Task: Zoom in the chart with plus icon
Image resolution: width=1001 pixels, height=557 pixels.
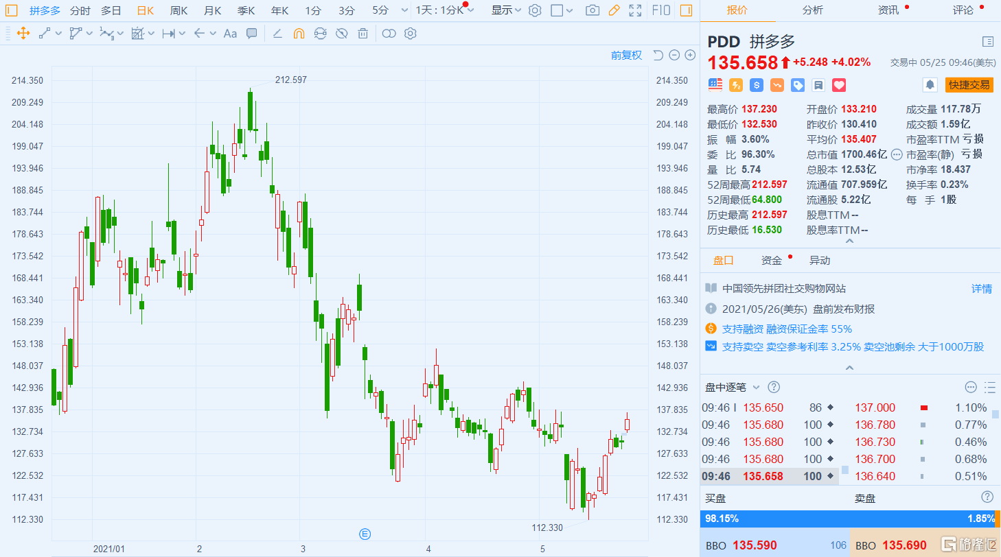Action: click(x=690, y=55)
